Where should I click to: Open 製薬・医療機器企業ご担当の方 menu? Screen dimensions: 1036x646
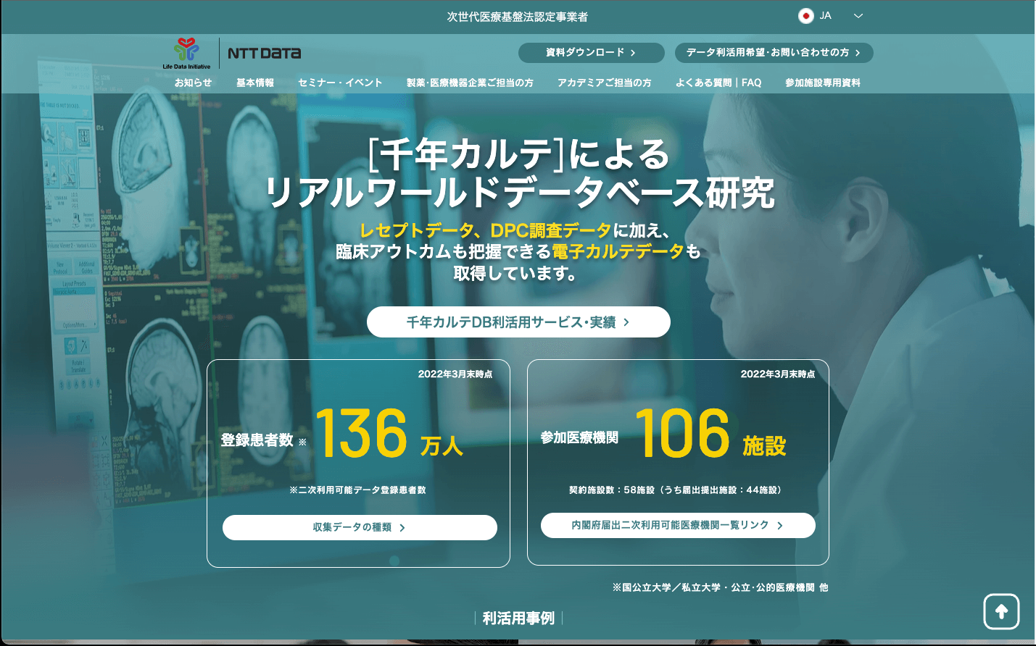470,83
